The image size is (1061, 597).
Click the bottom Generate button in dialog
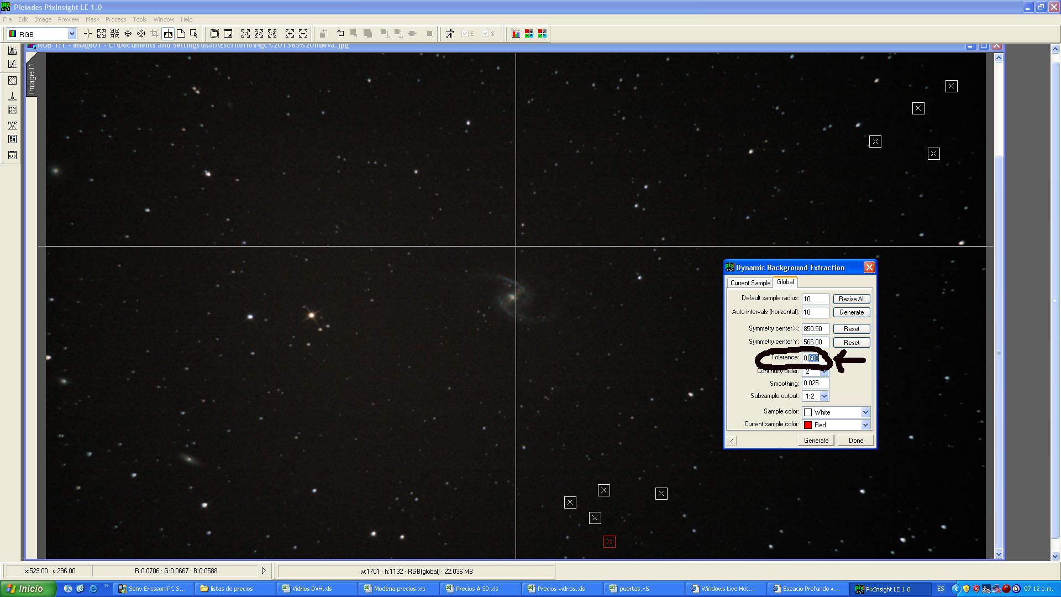click(816, 441)
